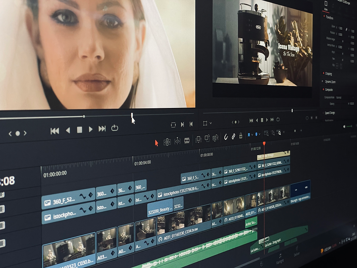Click the Overwrite Clip toolbar icon

[207, 138]
